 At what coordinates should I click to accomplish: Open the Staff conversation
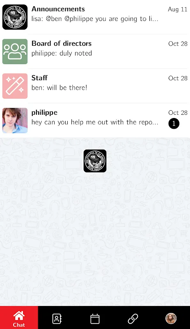point(95,86)
